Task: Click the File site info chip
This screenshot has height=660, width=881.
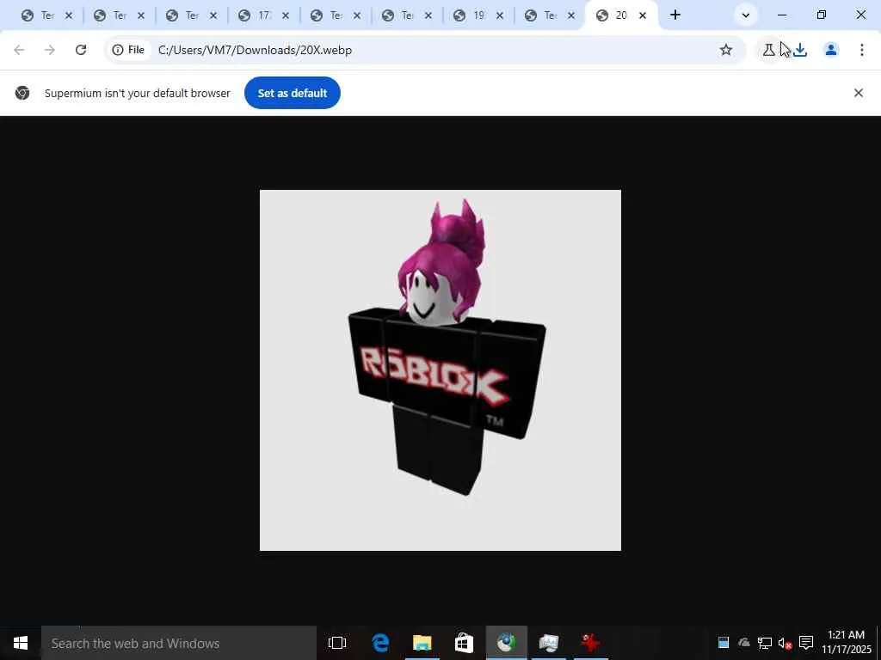Action: pos(129,50)
